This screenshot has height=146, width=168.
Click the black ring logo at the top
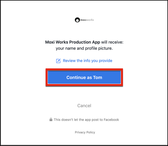point(77,20)
